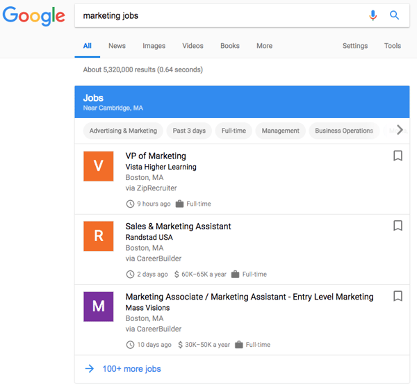Viewport: 417px width, 385px height.
Task: Switch to the News tab
Action: click(x=117, y=46)
